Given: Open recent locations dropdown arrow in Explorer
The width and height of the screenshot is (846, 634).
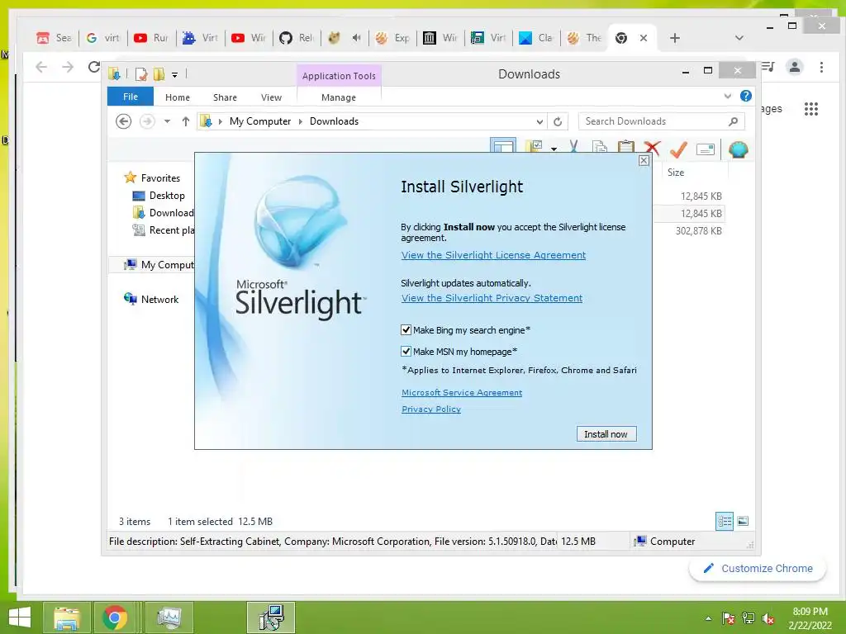Looking at the screenshot, I should (167, 121).
